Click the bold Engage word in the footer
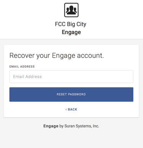The image size is (143, 148). (x=51, y=126)
